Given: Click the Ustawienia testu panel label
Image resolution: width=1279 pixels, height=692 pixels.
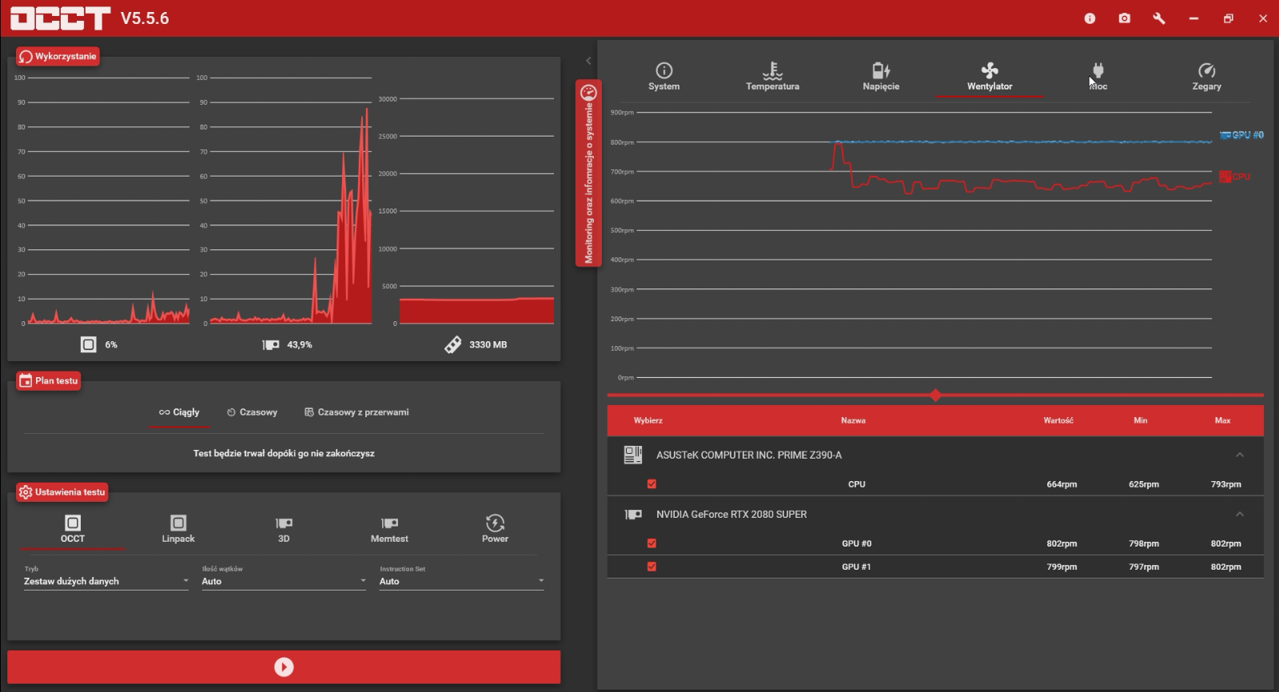Looking at the screenshot, I should [x=62, y=492].
